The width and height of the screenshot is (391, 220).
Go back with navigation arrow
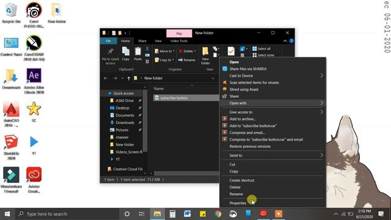tap(106, 78)
